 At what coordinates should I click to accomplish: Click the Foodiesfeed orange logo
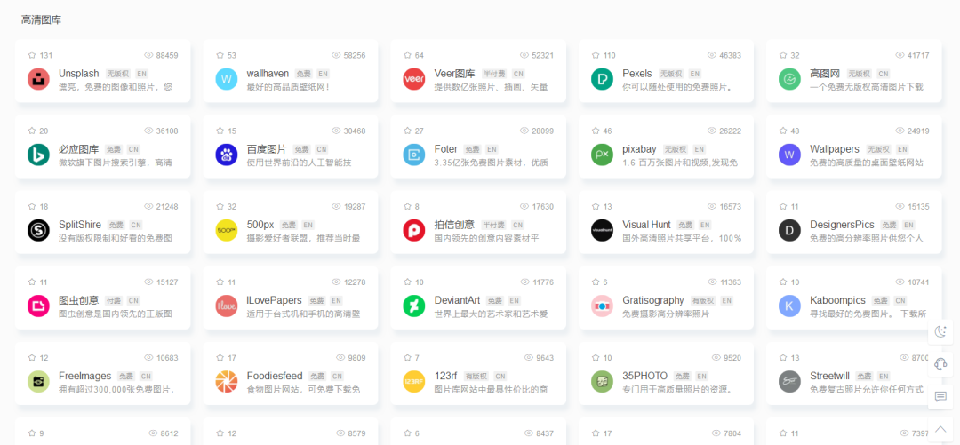tap(226, 382)
